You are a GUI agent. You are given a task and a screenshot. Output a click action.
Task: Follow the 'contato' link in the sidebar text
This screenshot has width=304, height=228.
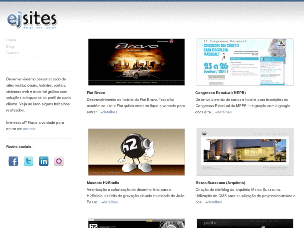coord(29,129)
